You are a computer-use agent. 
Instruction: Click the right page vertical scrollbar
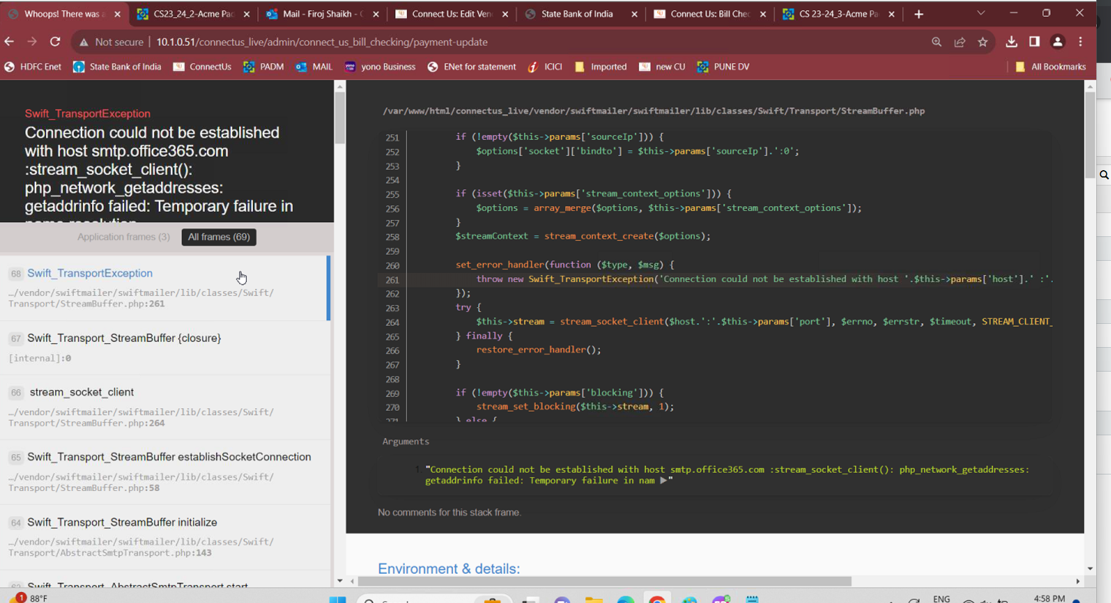1090,135
